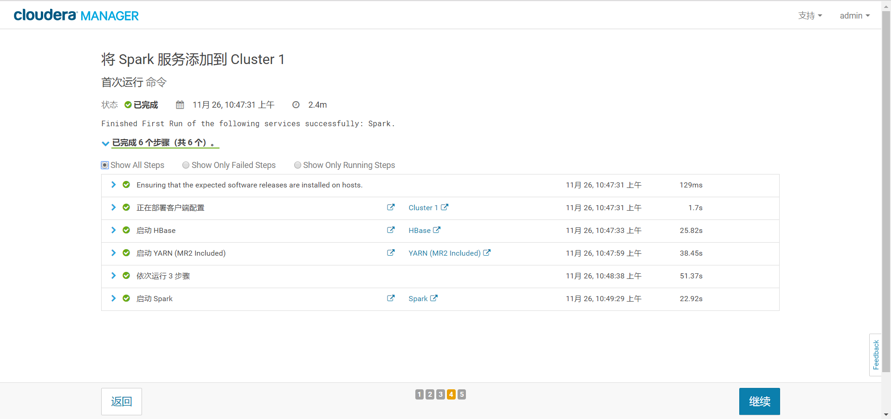Click the 已完成 status check icon
This screenshot has width=891, height=419.
pyautogui.click(x=128, y=105)
